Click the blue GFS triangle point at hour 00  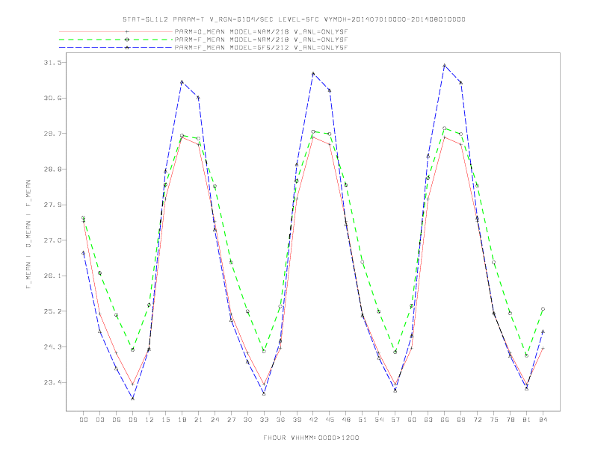pos(84,252)
